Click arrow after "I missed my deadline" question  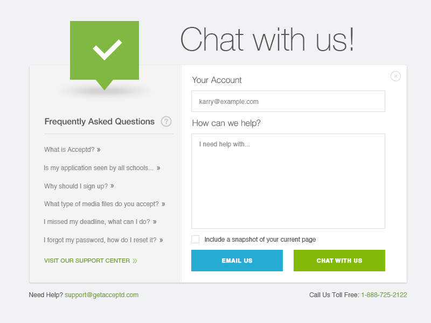click(x=155, y=222)
